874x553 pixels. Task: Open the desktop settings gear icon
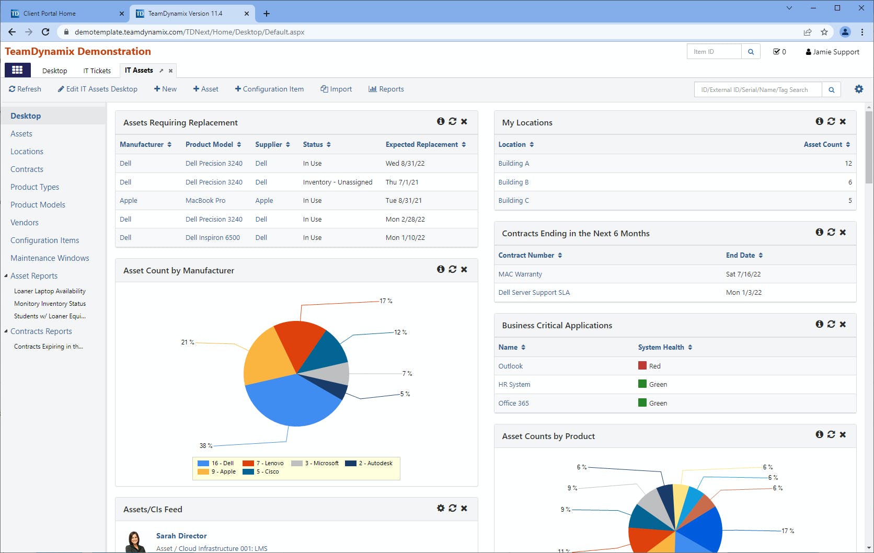pyautogui.click(x=859, y=89)
